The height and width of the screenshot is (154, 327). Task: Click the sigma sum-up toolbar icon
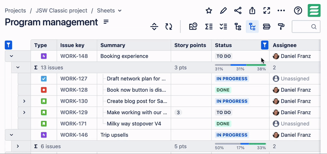209,27
